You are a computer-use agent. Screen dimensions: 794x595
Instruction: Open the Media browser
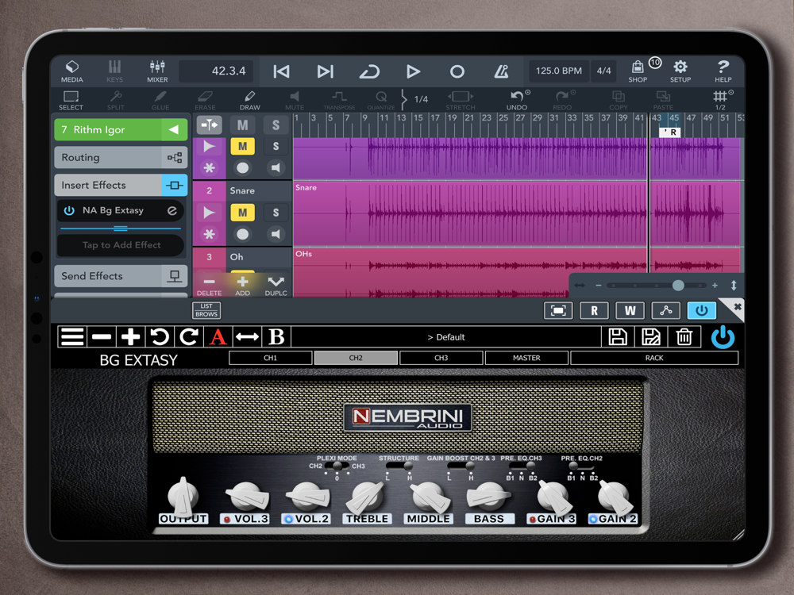tap(72, 71)
